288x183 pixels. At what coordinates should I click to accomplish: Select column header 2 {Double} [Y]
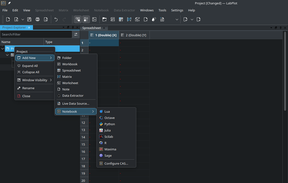134,35
